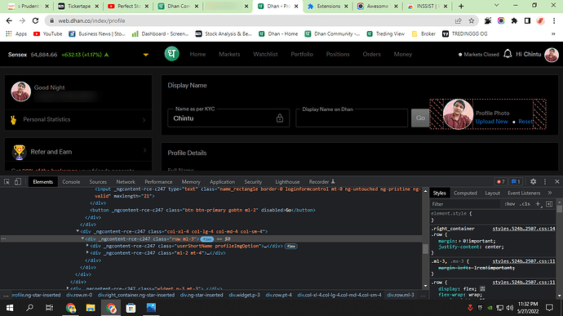Expand the ml-2 mt-4 div node
Viewport: 563px width, 316px height.
[x=87, y=253]
